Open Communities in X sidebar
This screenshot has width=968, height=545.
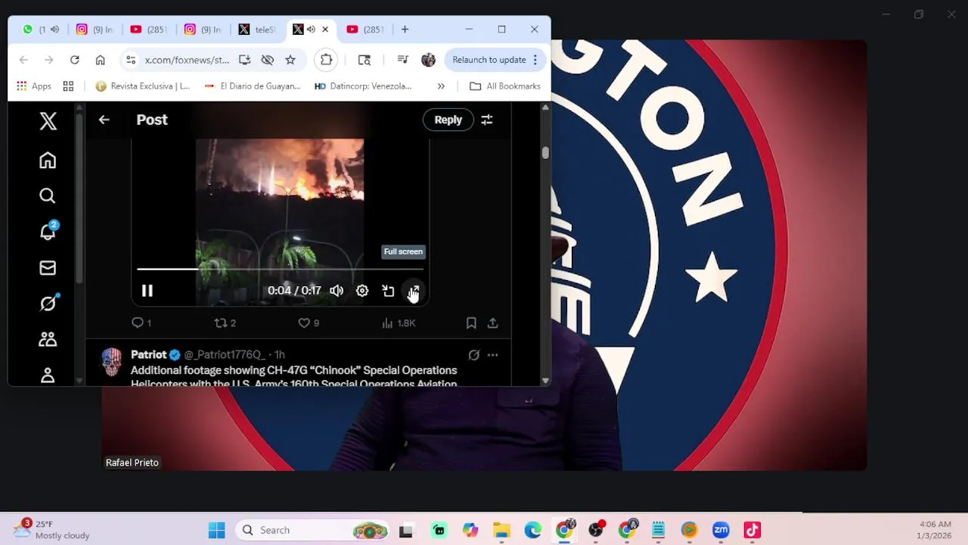48,339
